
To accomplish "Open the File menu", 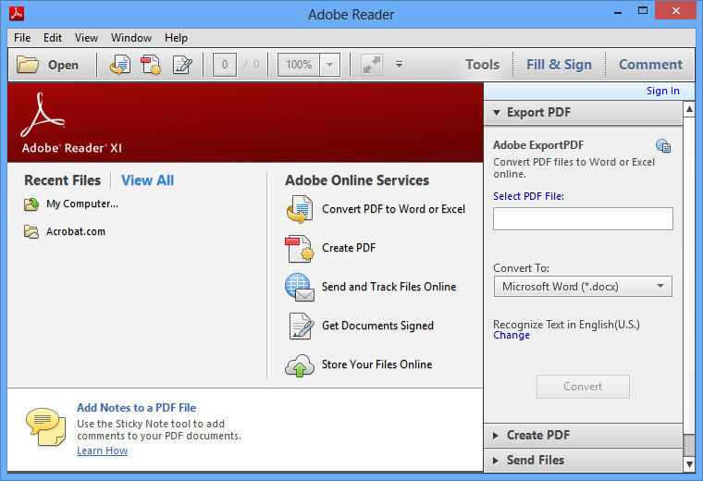I will [x=22, y=38].
